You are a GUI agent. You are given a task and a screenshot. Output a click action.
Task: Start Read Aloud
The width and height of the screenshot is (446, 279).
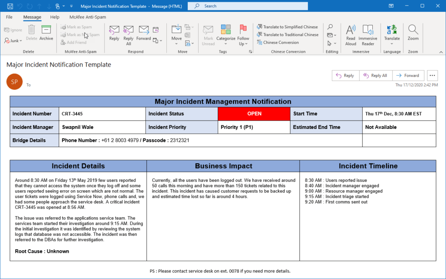[351, 34]
